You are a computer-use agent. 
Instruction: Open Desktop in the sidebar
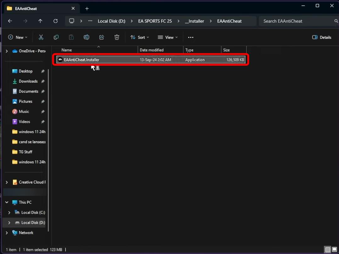pyautogui.click(x=25, y=71)
